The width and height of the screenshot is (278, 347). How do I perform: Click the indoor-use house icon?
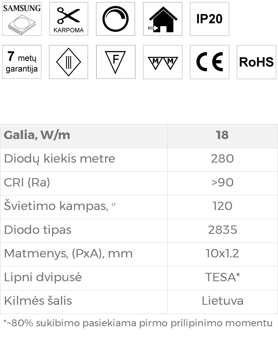click(x=163, y=19)
